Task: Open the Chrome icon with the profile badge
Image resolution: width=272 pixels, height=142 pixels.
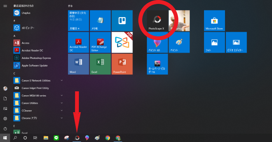Action: [x=118, y=138]
